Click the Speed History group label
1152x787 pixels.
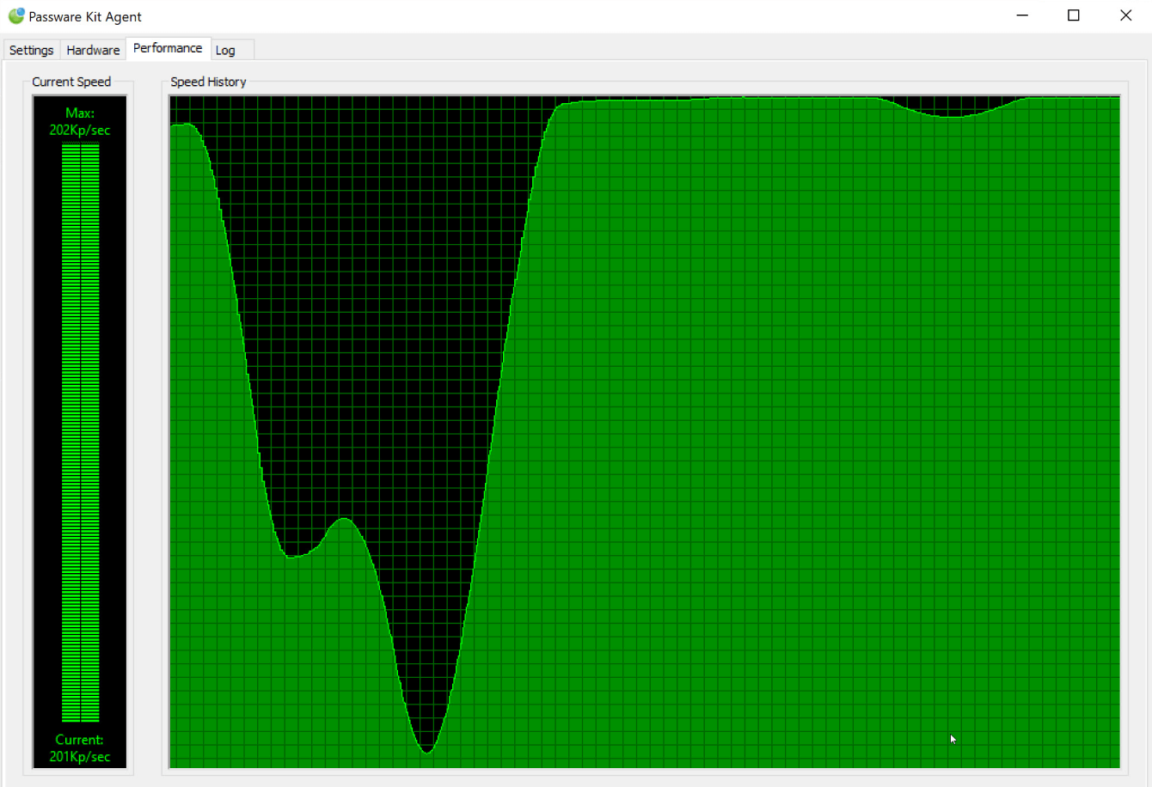(208, 82)
